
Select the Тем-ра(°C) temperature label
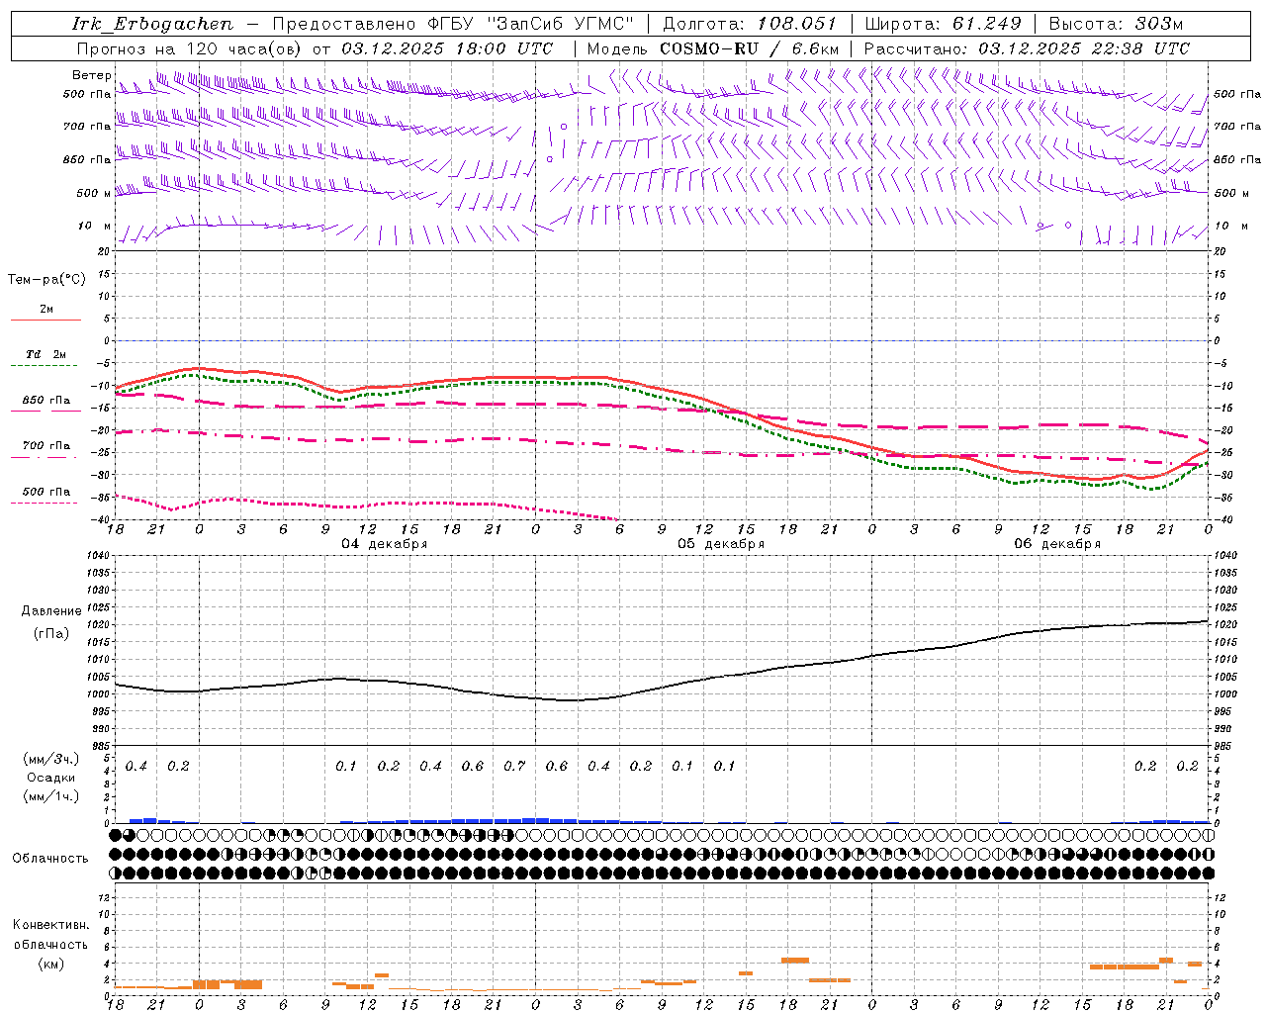[46, 280]
